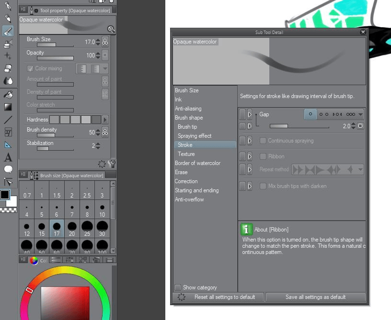Click the stroke preview magnifier icon
The width and height of the screenshot is (391, 320).
click(x=111, y=29)
